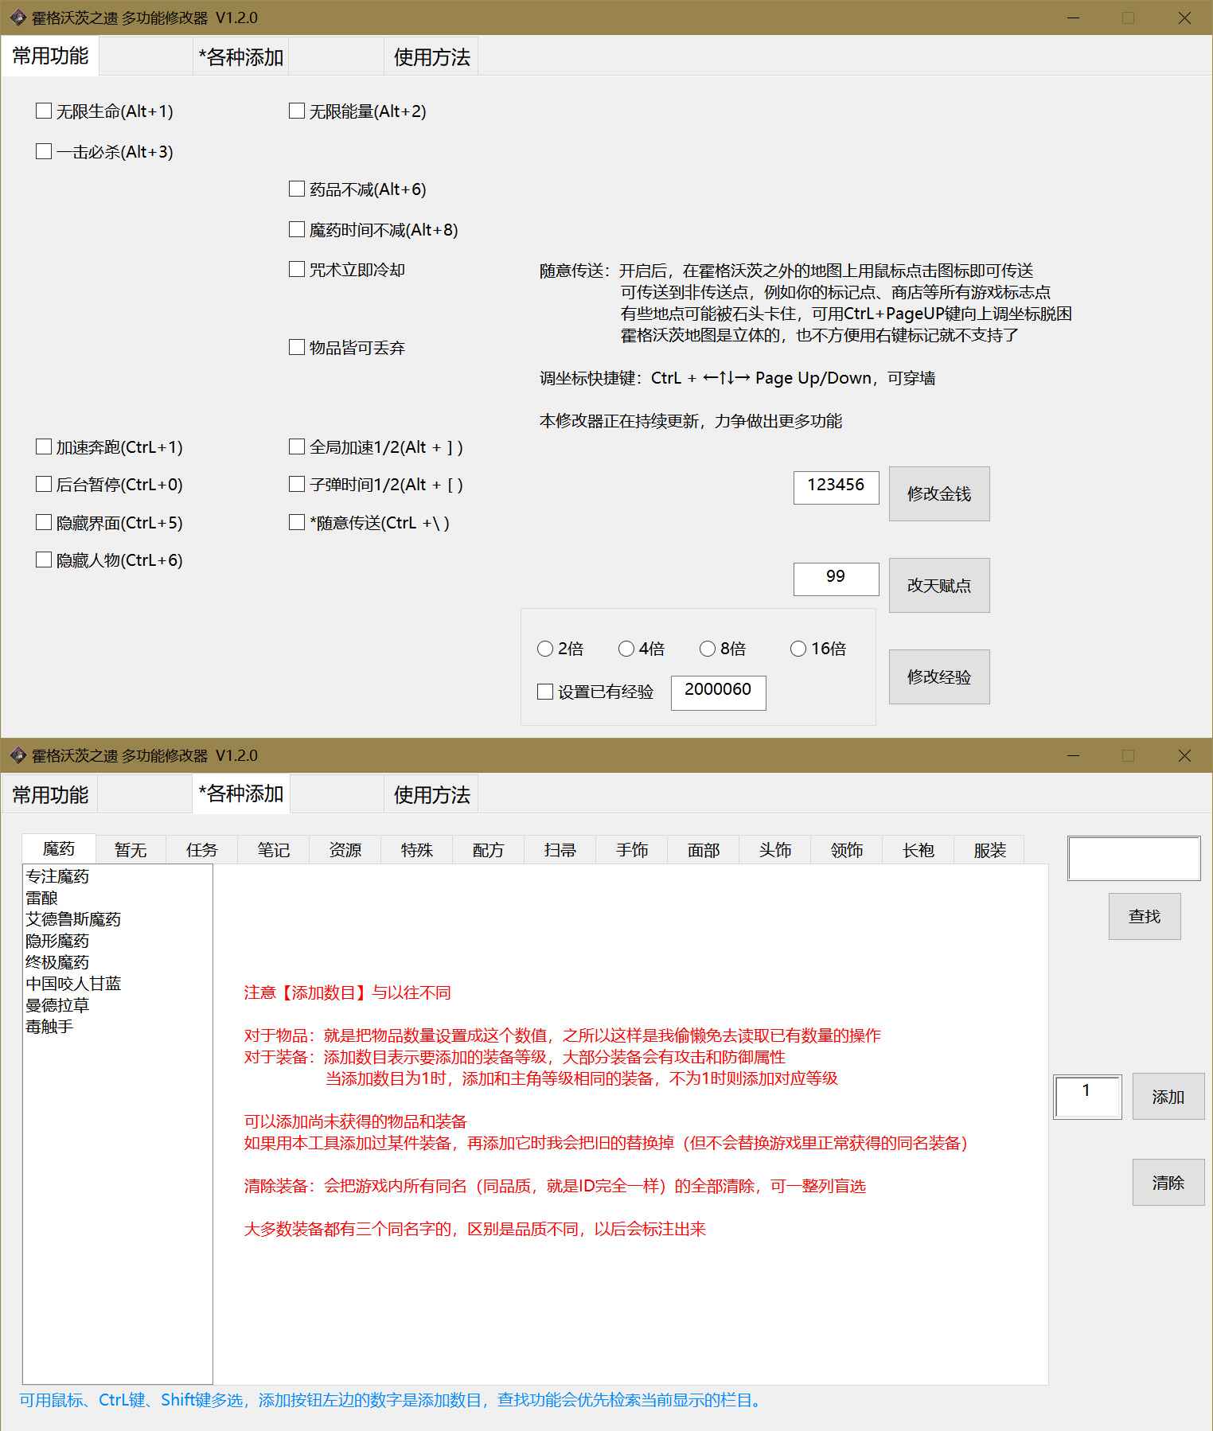Image resolution: width=1213 pixels, height=1431 pixels.
Task: Select 隐形魔药 in the potion list
Action: click(57, 941)
